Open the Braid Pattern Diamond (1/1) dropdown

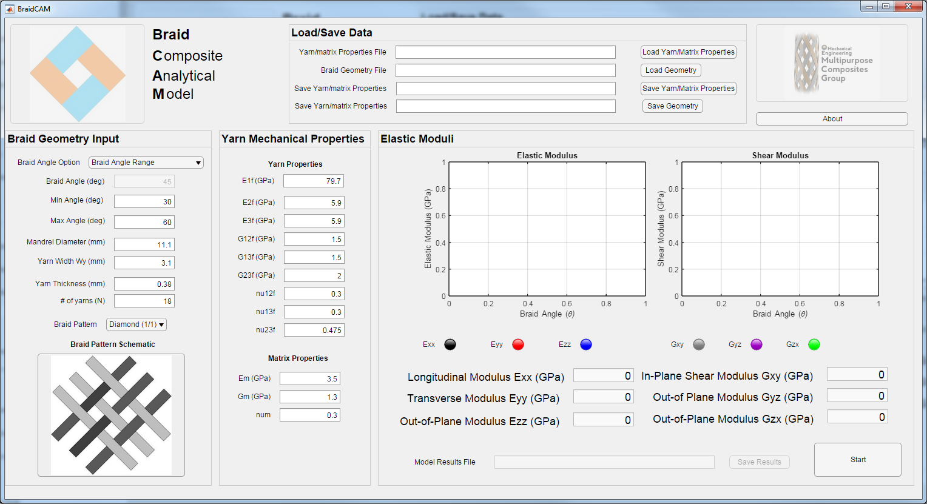(x=137, y=324)
